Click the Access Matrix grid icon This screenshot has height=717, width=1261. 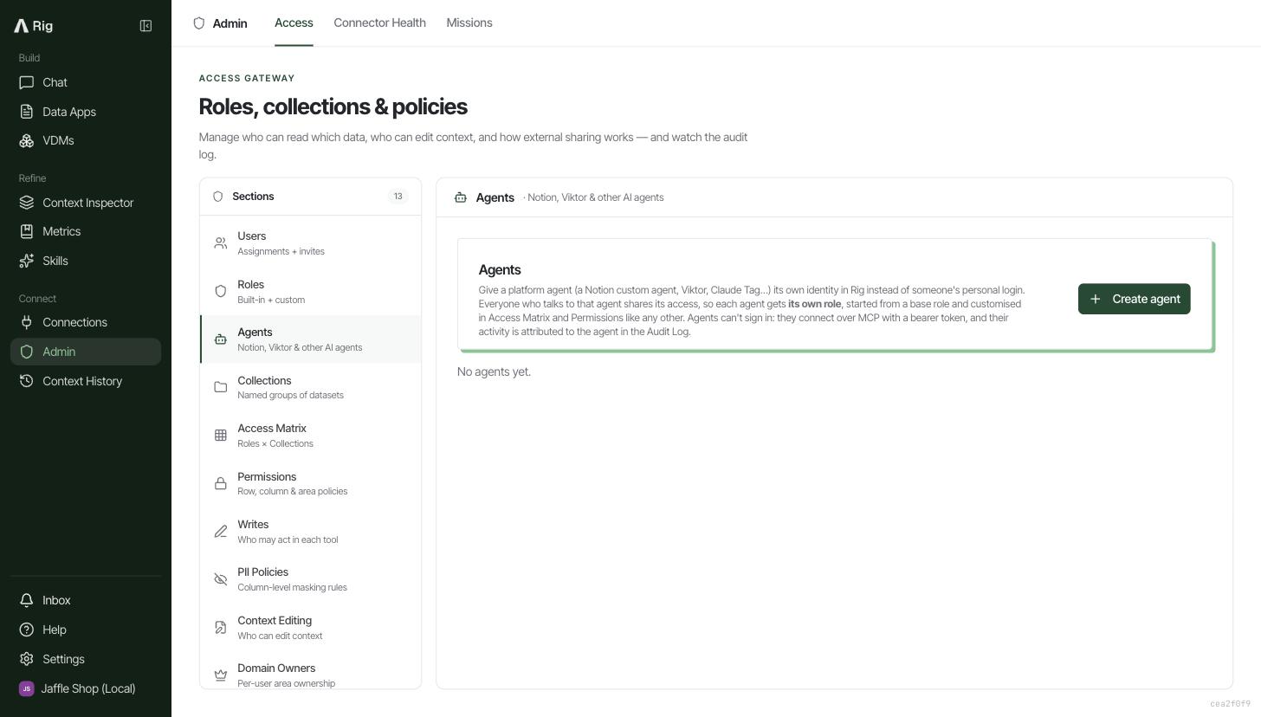pos(221,436)
